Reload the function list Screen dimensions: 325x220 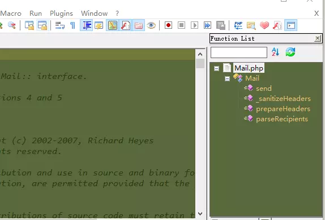290,52
